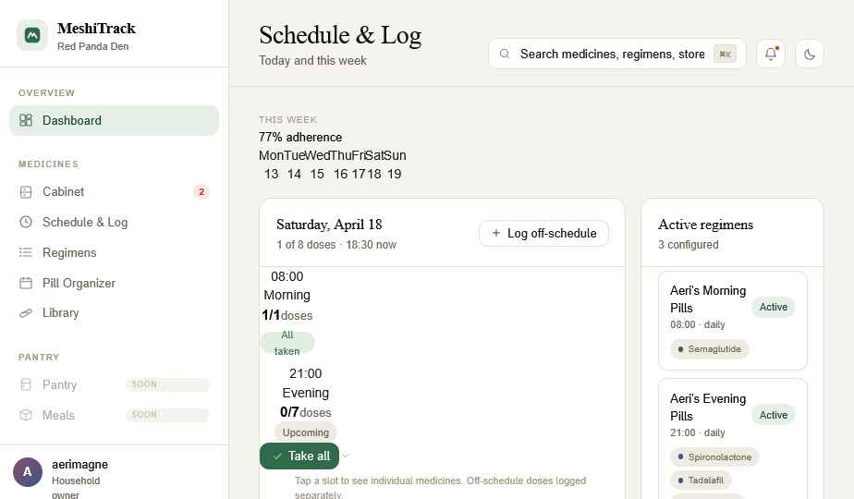The width and height of the screenshot is (854, 499).
Task: Open the Library pill icon
Action: pyautogui.click(x=26, y=313)
